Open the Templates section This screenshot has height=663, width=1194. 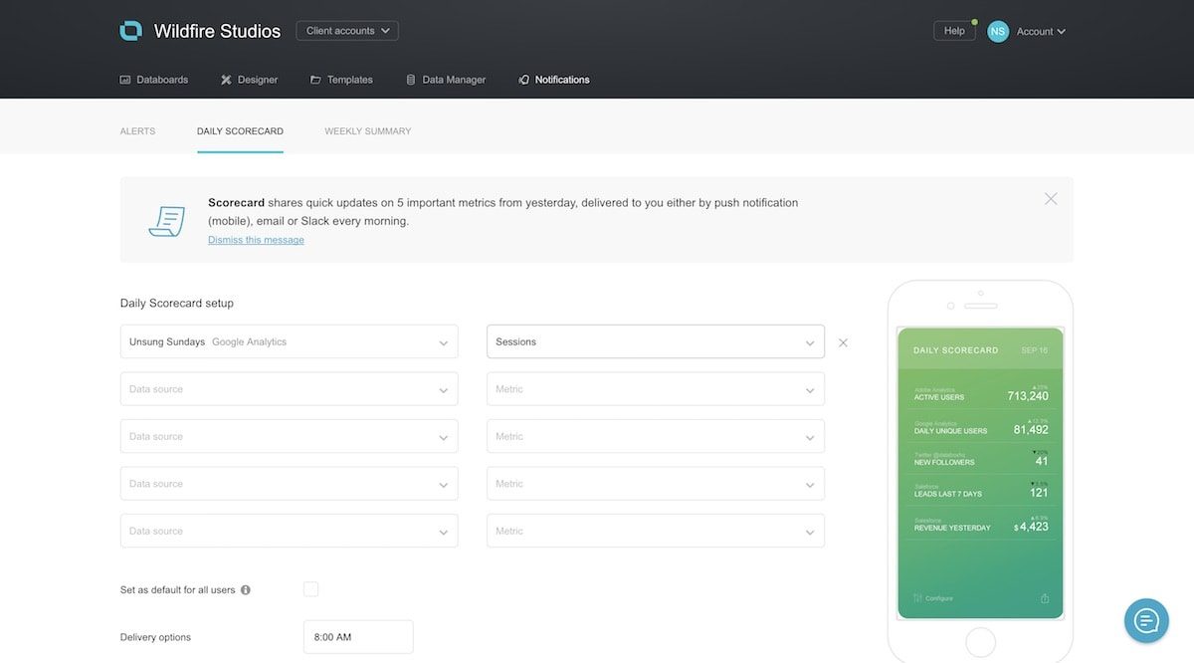pyautogui.click(x=341, y=80)
